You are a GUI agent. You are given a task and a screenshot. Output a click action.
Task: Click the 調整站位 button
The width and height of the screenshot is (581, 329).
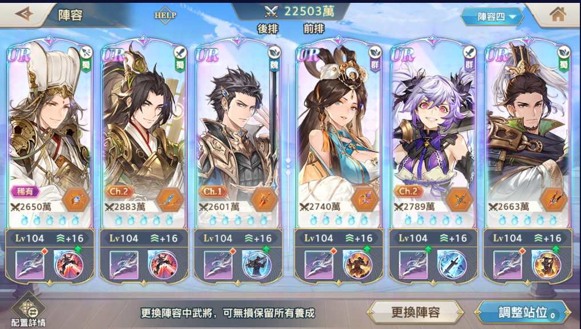coord(523,312)
